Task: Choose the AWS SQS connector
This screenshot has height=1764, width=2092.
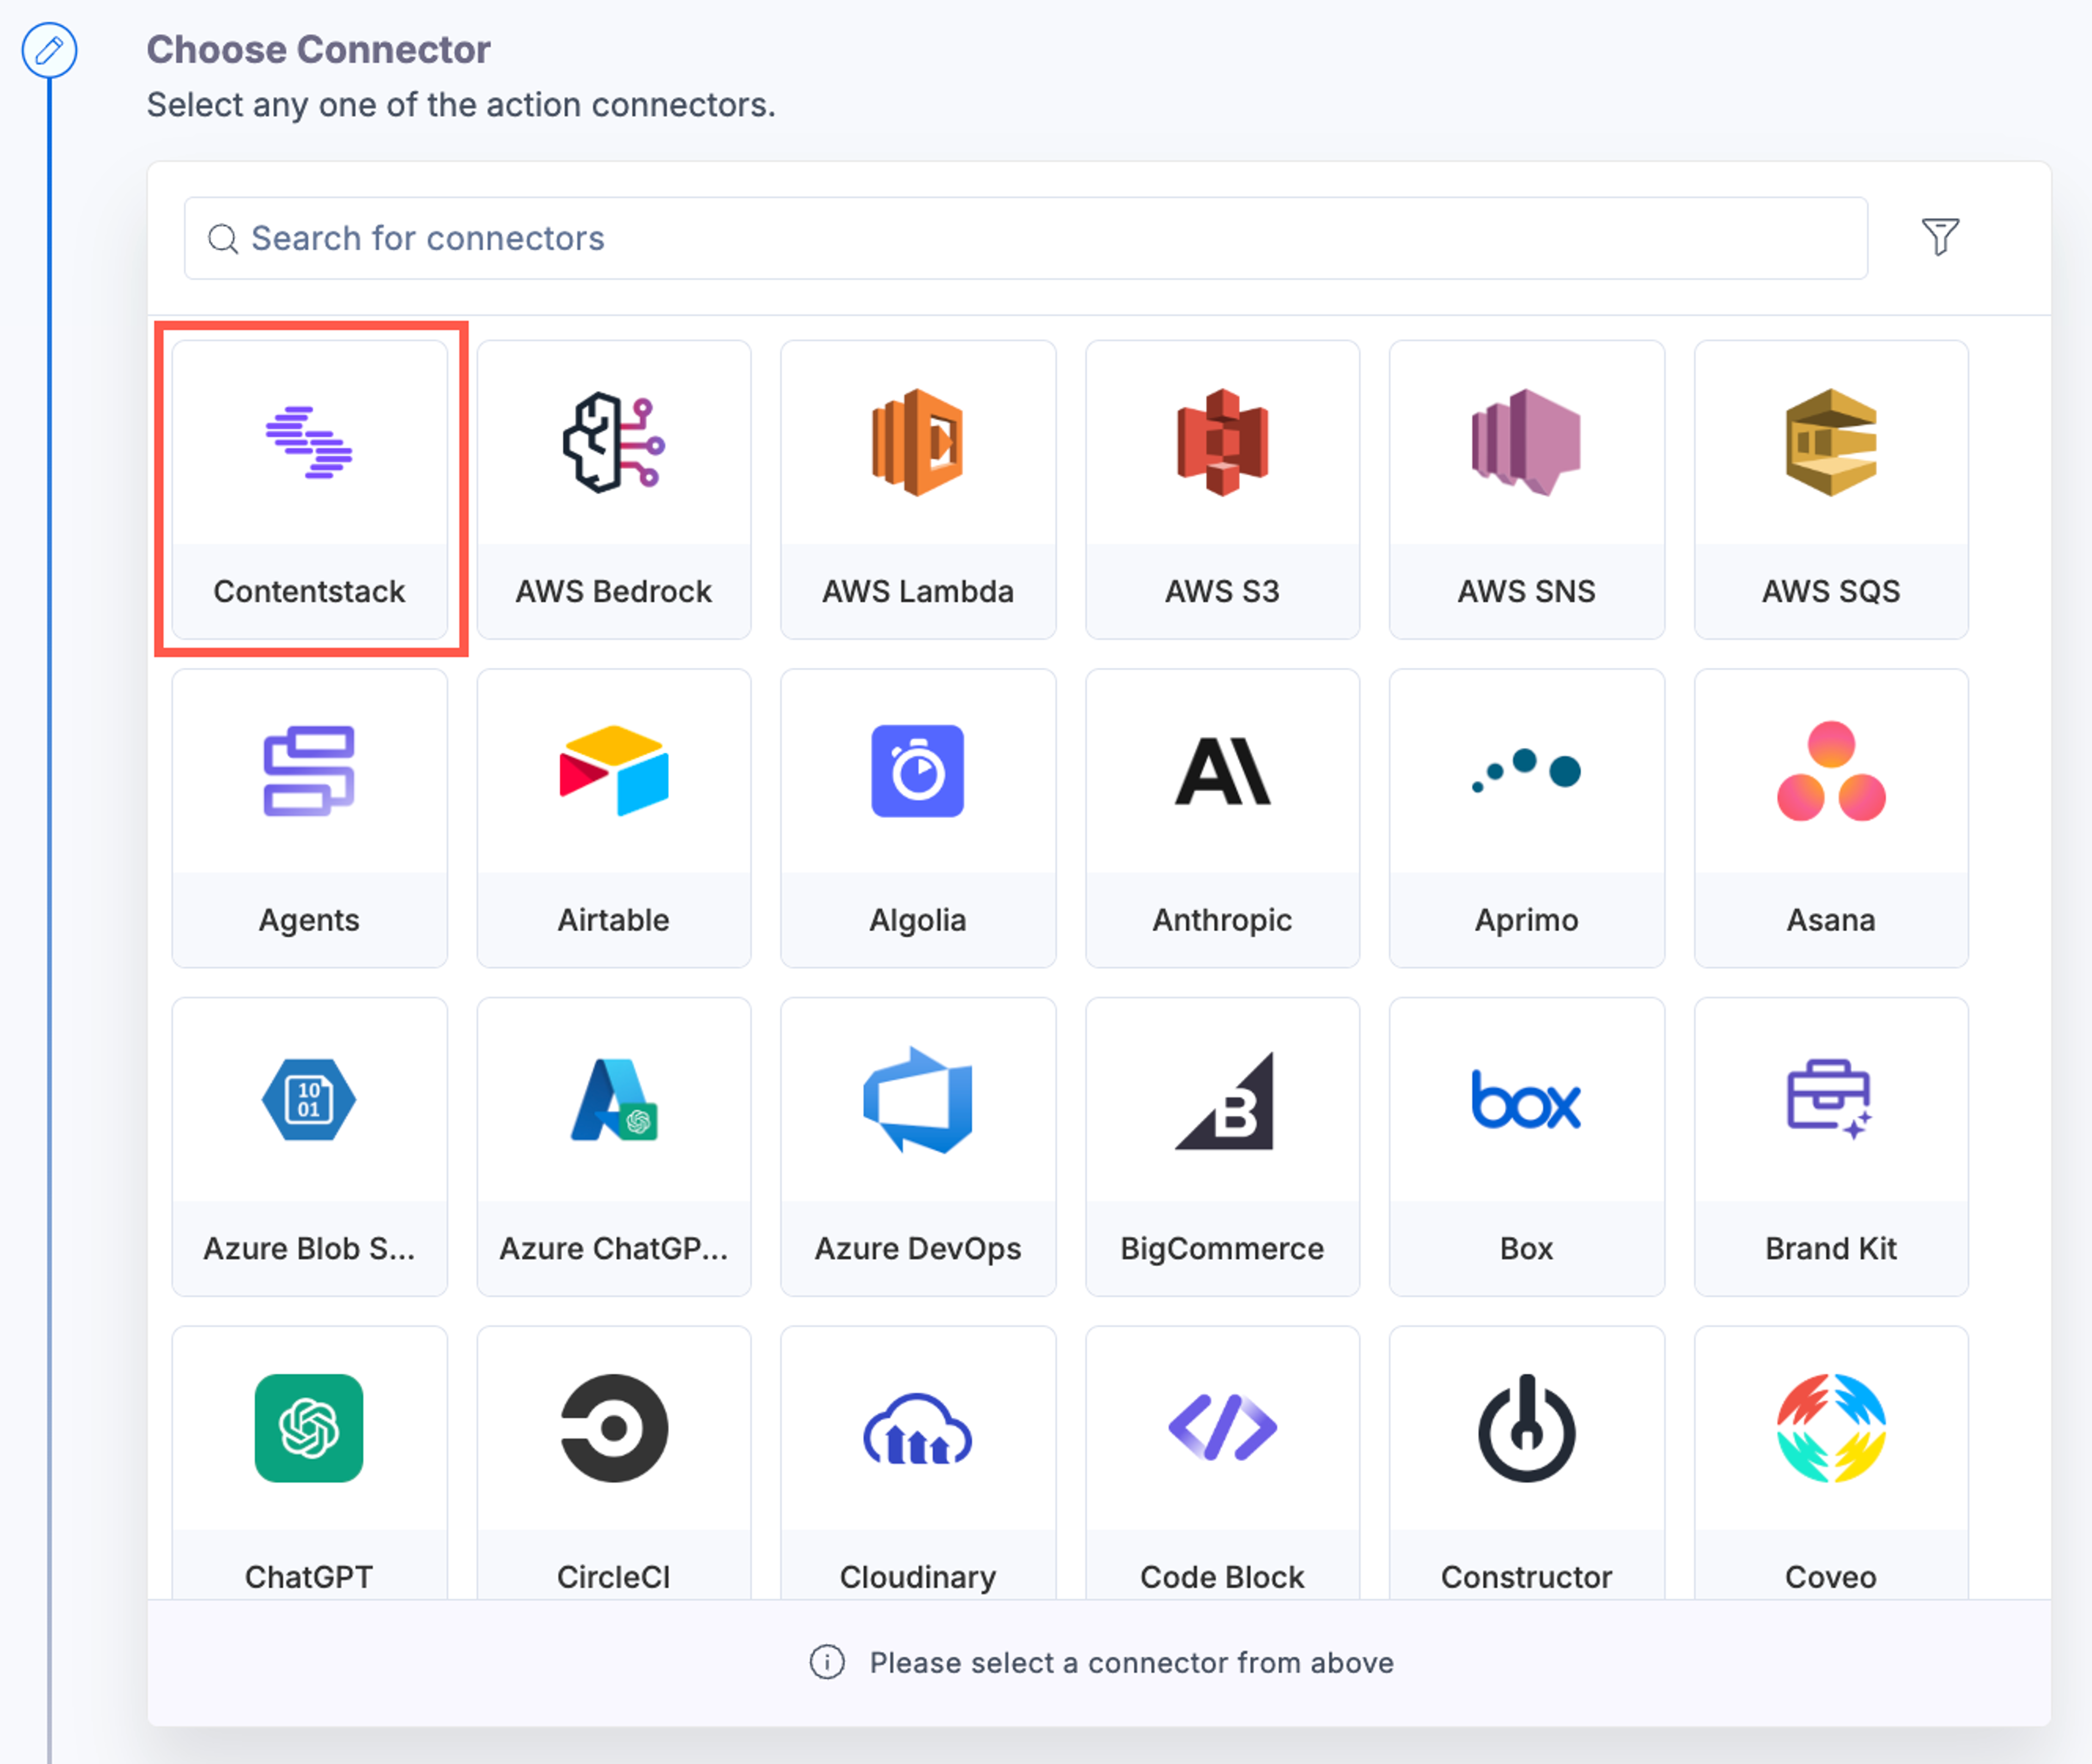Action: (1831, 489)
